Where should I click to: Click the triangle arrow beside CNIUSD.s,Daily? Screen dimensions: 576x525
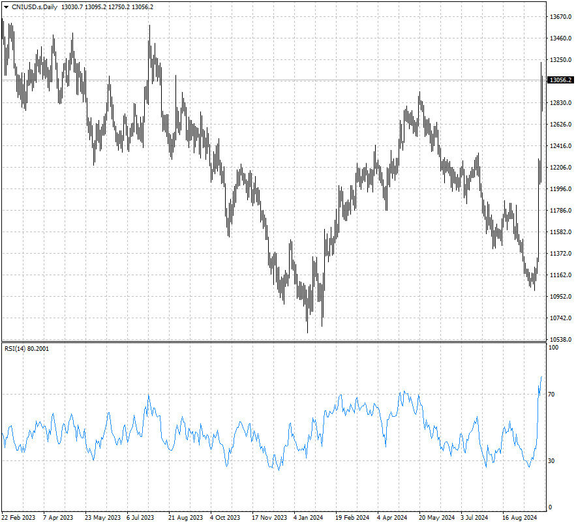point(7,7)
